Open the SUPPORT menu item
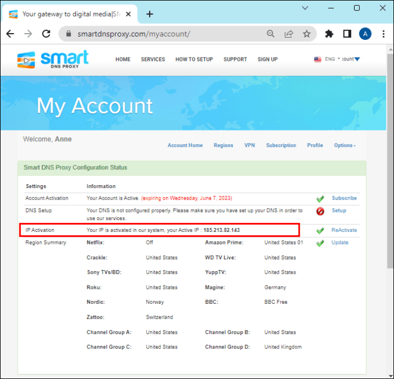Viewport: 394px width, 379px height. (235, 59)
